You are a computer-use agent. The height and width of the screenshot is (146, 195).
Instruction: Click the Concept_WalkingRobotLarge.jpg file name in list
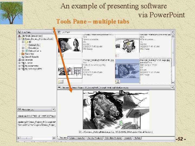tap(155, 60)
